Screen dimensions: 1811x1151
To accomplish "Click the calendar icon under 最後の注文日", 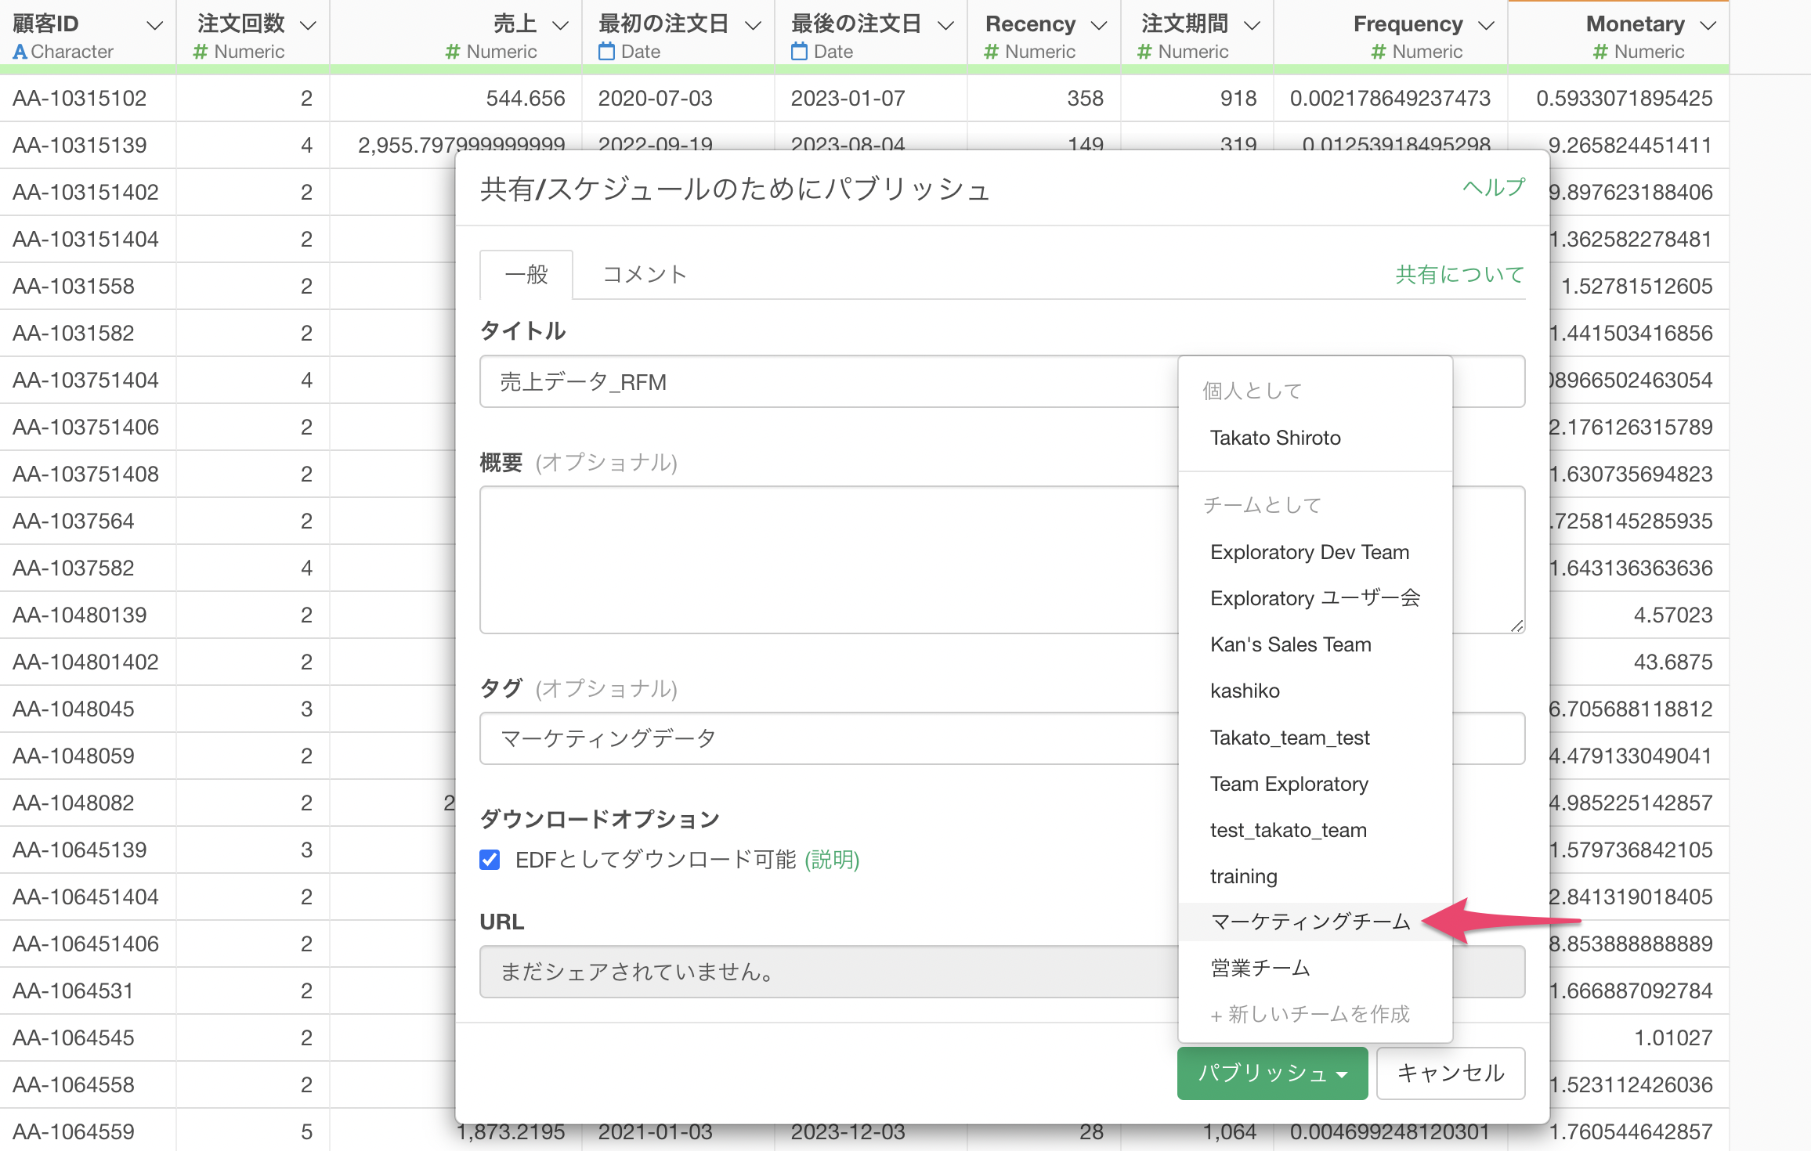I will [x=799, y=52].
